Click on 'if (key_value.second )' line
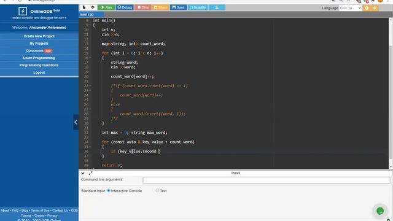This screenshot has height=221, width=393. point(136,152)
